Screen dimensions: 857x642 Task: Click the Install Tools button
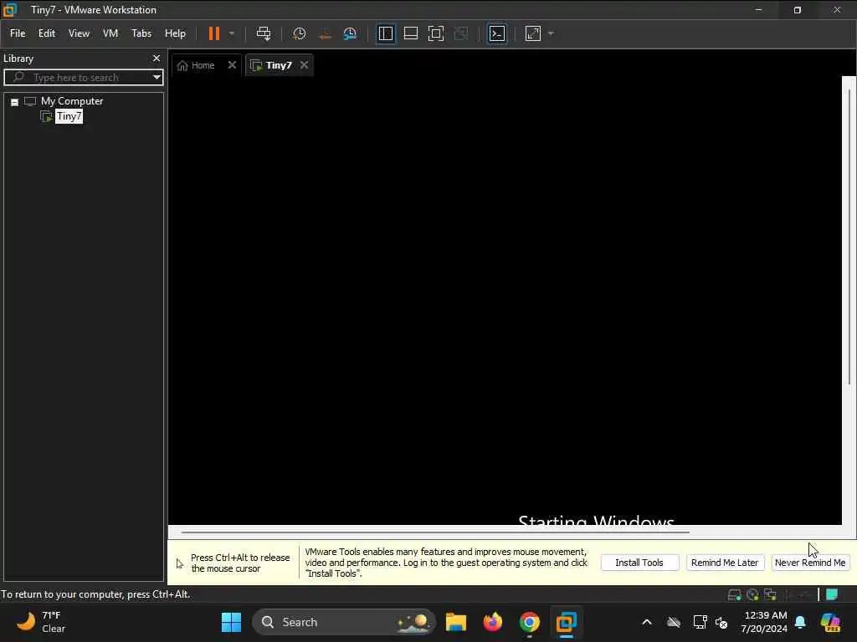pyautogui.click(x=639, y=563)
